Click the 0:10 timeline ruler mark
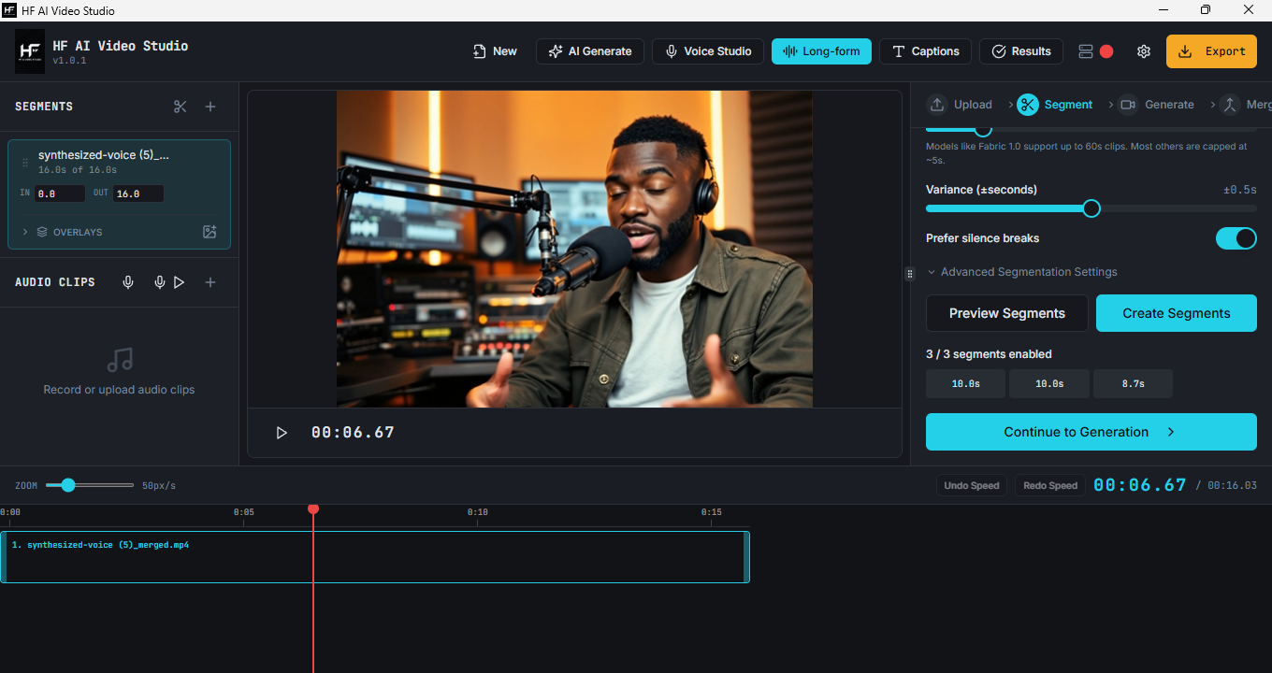Viewport: 1272px width, 673px height. point(477,512)
